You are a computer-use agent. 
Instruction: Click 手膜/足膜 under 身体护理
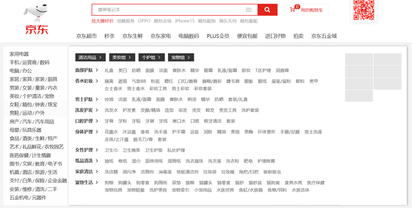(290, 132)
